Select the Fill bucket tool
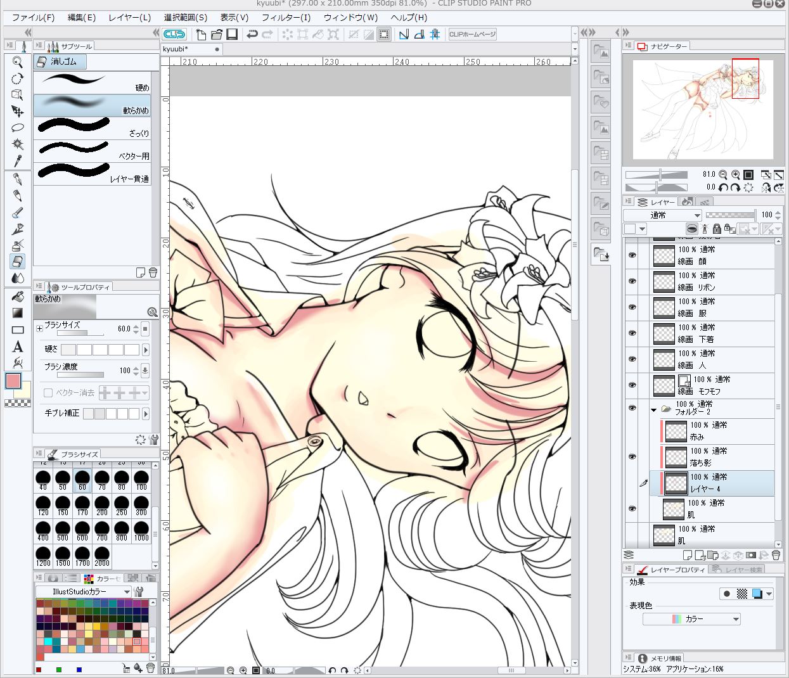 point(18,297)
